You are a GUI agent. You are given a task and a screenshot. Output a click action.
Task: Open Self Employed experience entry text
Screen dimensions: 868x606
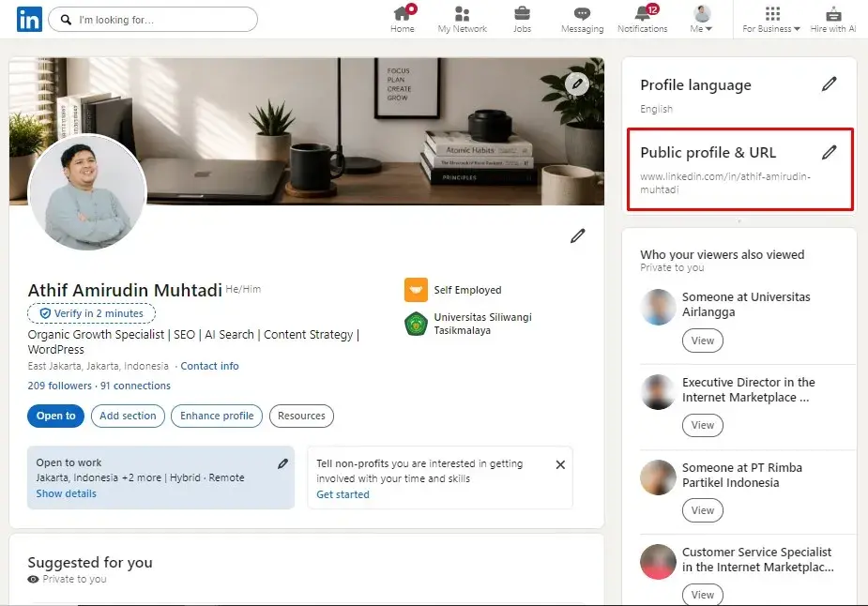click(467, 290)
